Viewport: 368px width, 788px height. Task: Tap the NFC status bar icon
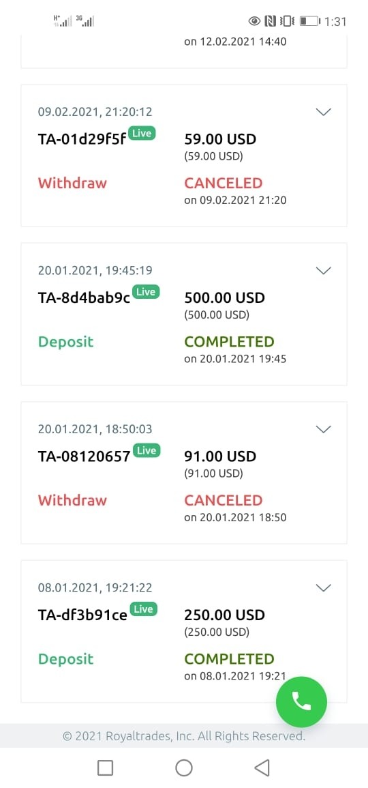click(270, 21)
